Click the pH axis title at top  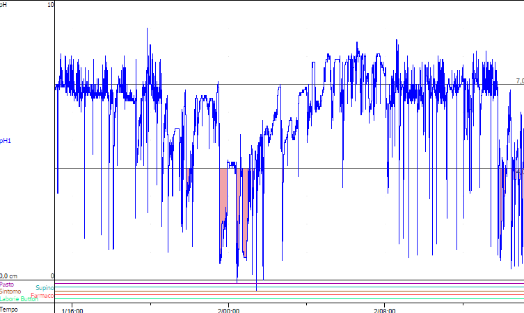3,5
